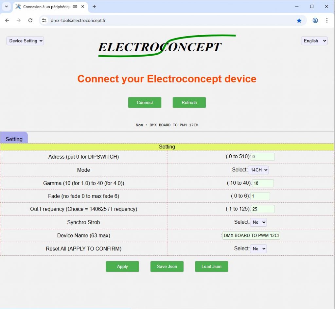Screen dimensions: 335x309
Task: Click the Gamma value input field
Action: tap(262, 183)
